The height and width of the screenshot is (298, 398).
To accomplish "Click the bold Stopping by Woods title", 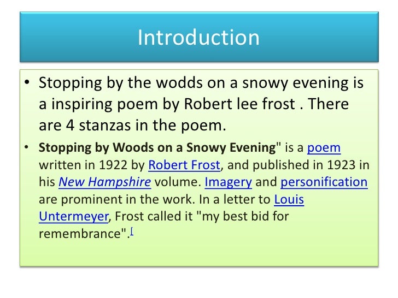I will (x=157, y=148).
